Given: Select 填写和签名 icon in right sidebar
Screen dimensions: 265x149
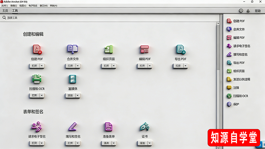Looking at the screenshot, I should pos(229,54).
